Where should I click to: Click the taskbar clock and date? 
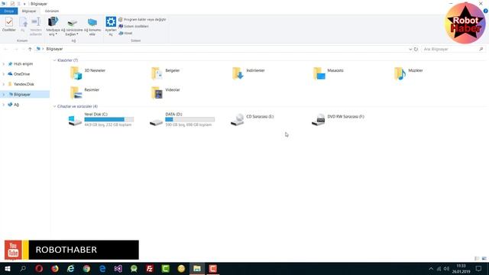461,269
